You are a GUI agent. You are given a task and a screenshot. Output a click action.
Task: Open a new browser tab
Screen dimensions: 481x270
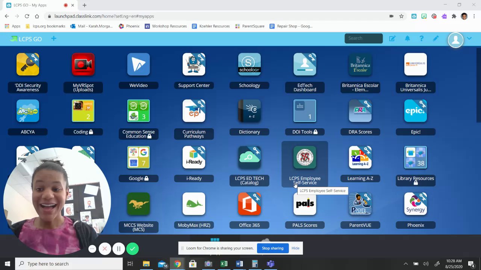point(85,5)
